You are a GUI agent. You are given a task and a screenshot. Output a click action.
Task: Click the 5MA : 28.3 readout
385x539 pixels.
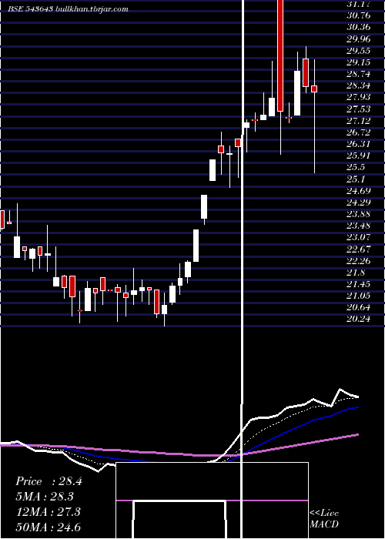[x=45, y=497]
